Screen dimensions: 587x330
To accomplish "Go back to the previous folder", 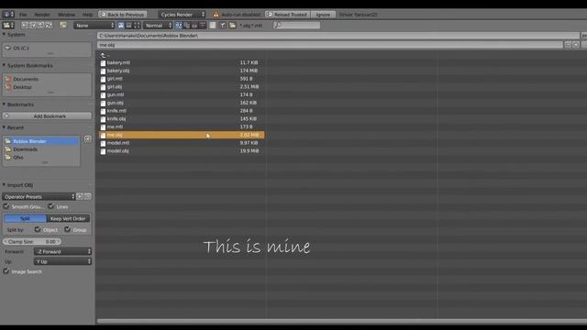I will pyautogui.click(x=25, y=25).
